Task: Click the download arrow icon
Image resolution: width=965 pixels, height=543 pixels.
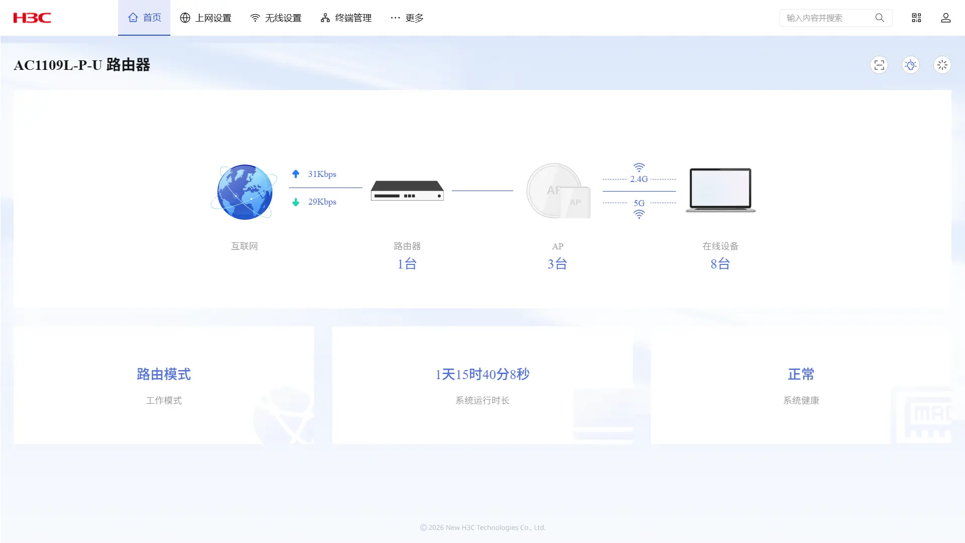Action: (x=296, y=202)
